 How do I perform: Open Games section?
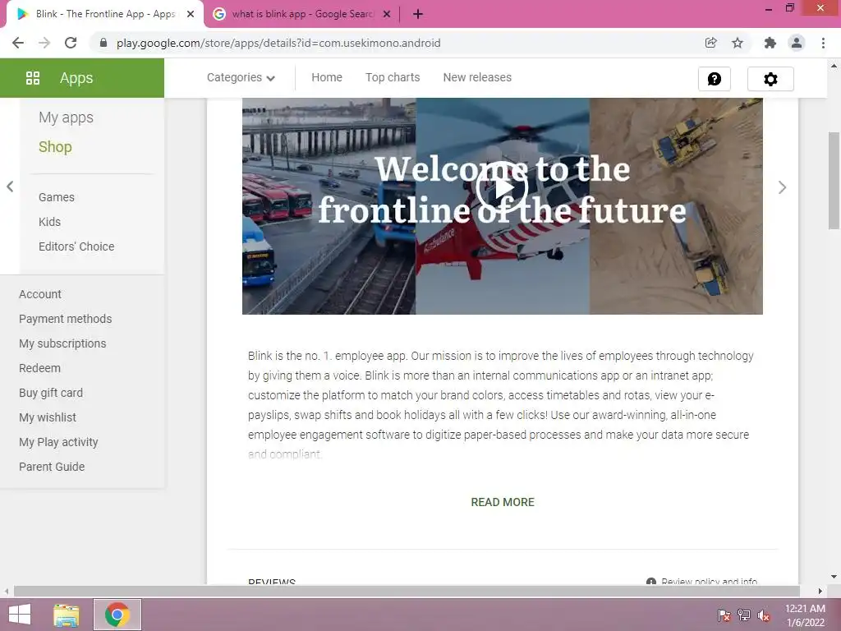[x=57, y=197]
